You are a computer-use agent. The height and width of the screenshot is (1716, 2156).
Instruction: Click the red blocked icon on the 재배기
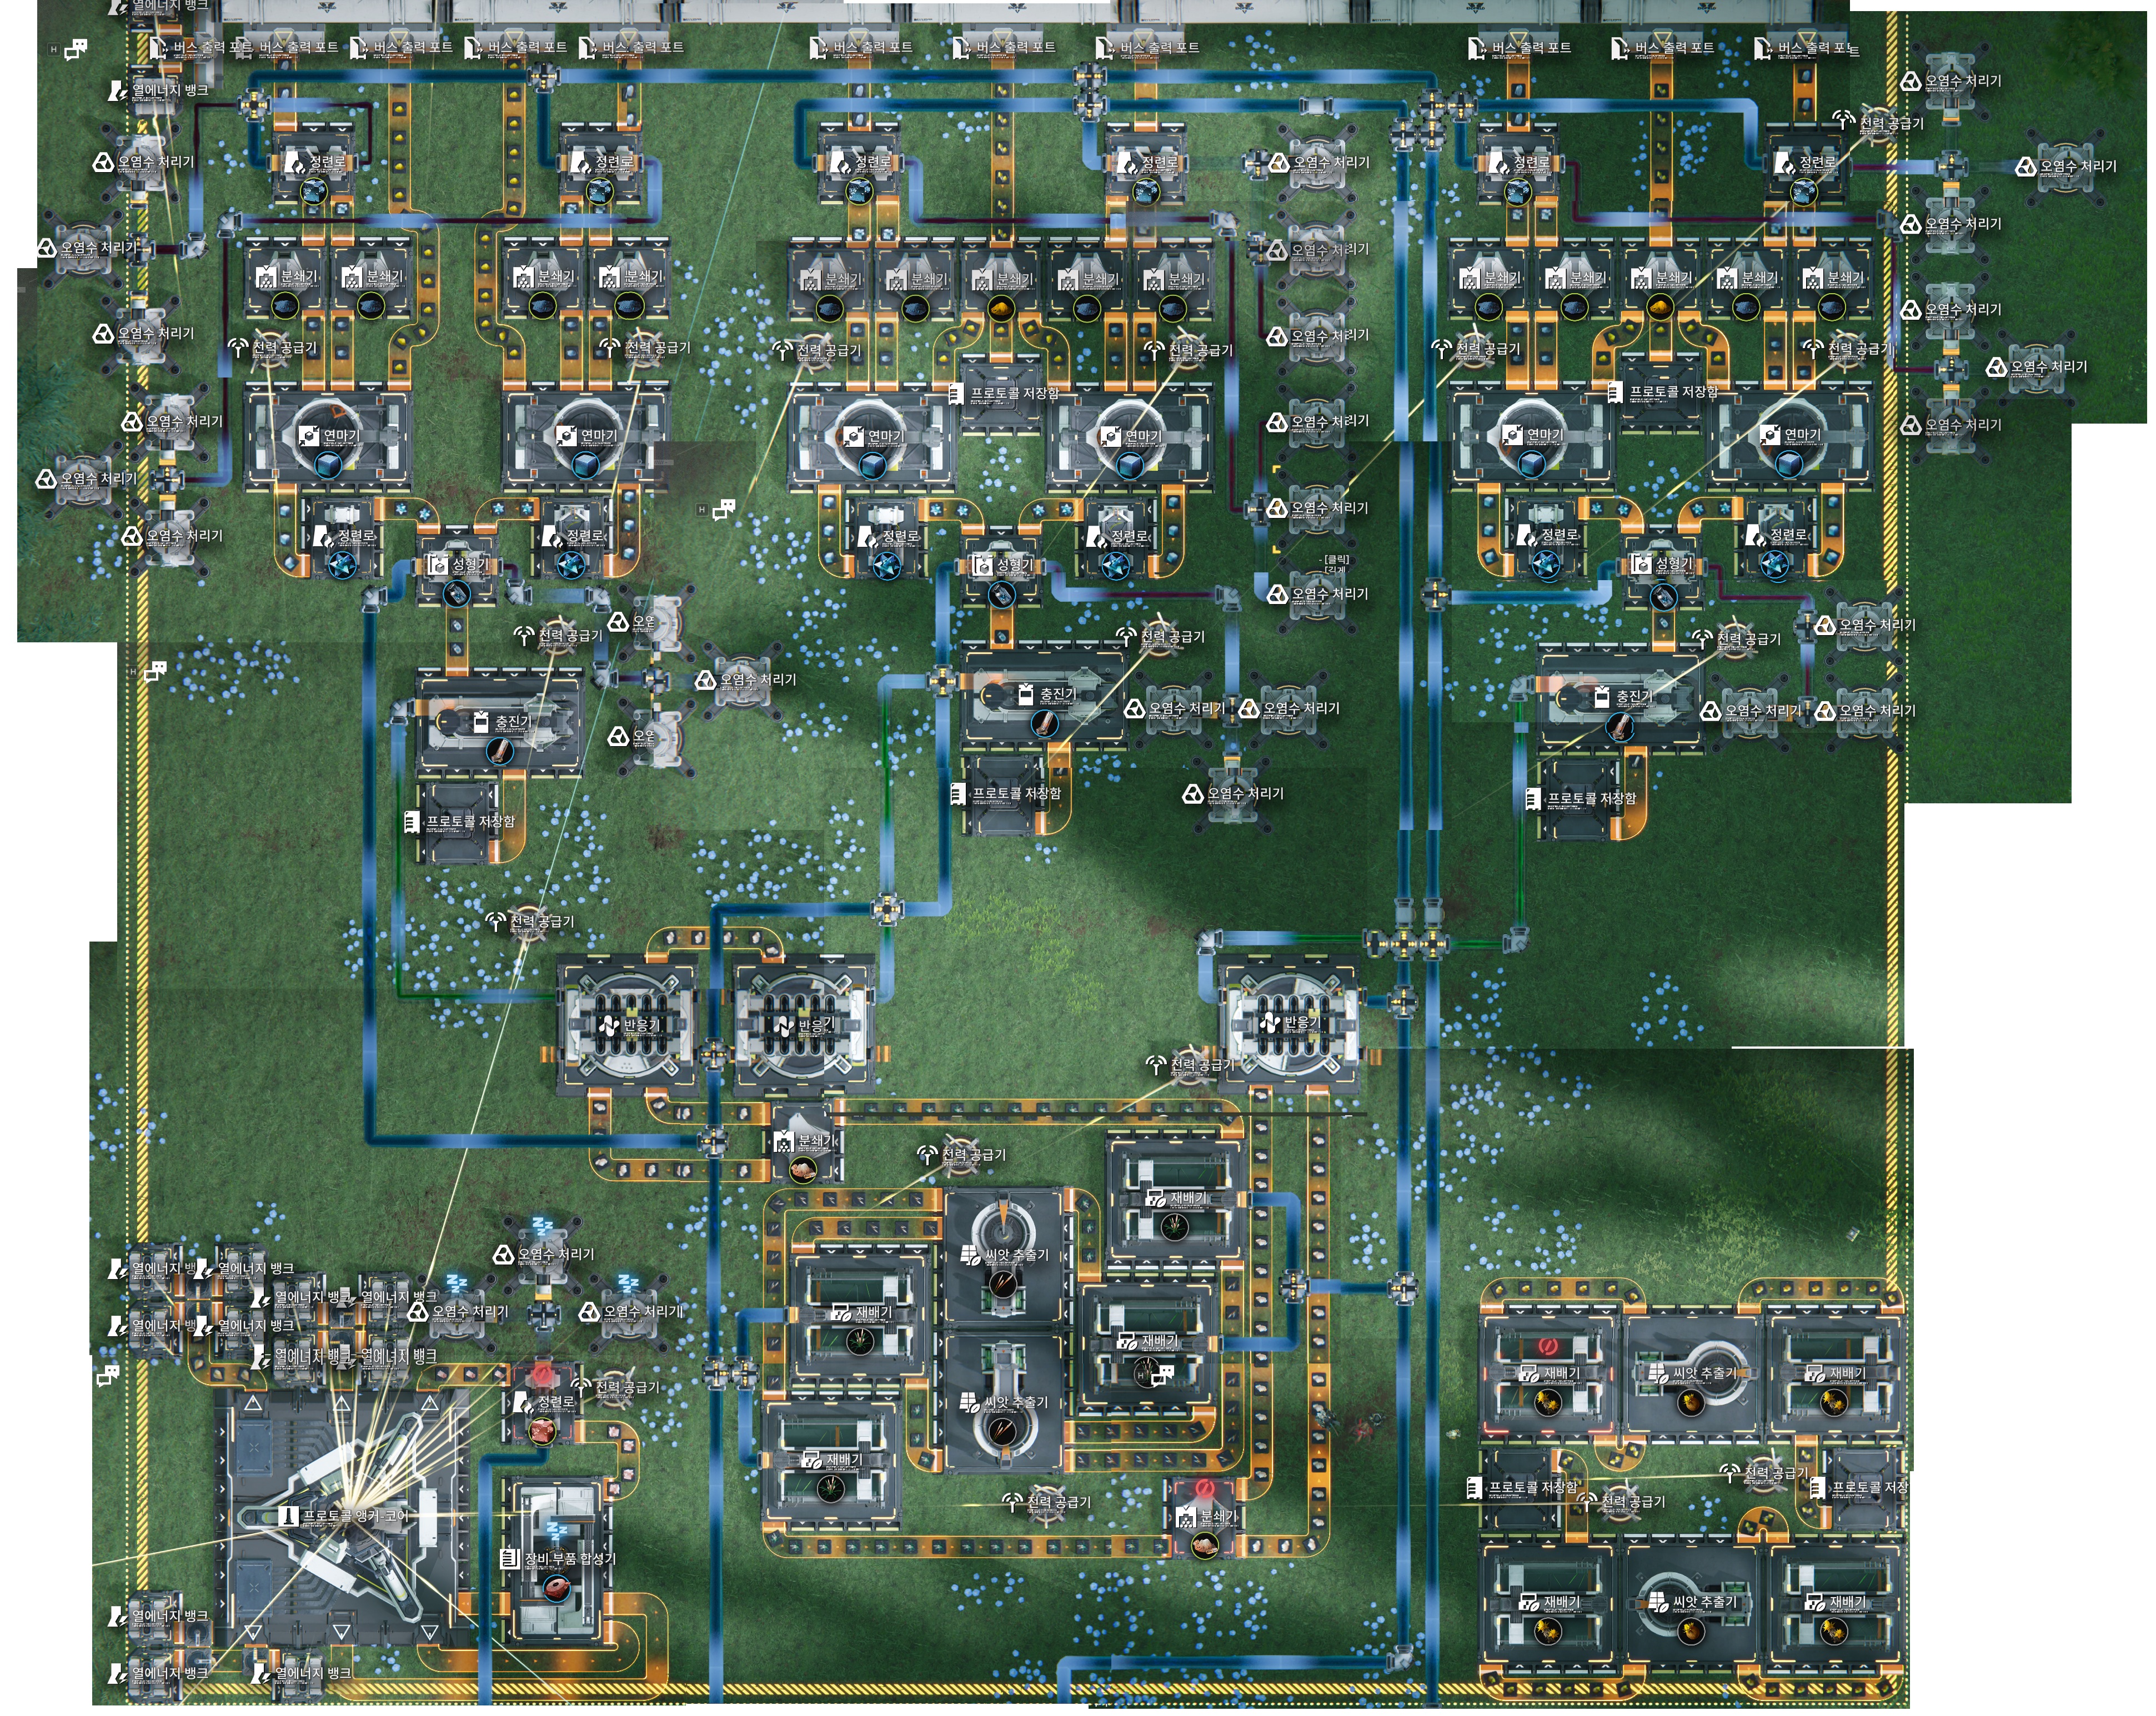click(1548, 1346)
